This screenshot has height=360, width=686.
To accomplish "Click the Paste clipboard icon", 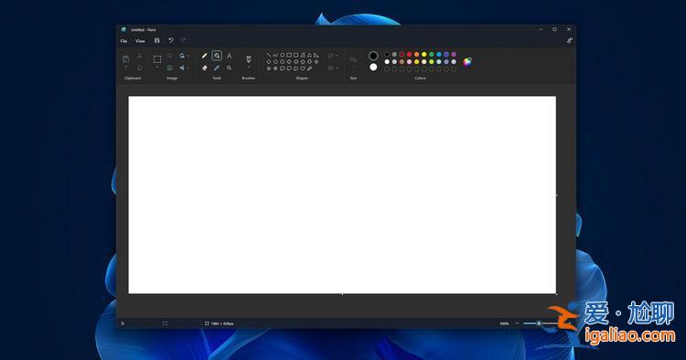I will click(126, 59).
